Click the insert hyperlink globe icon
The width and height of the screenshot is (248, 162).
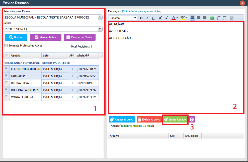click(212, 18)
